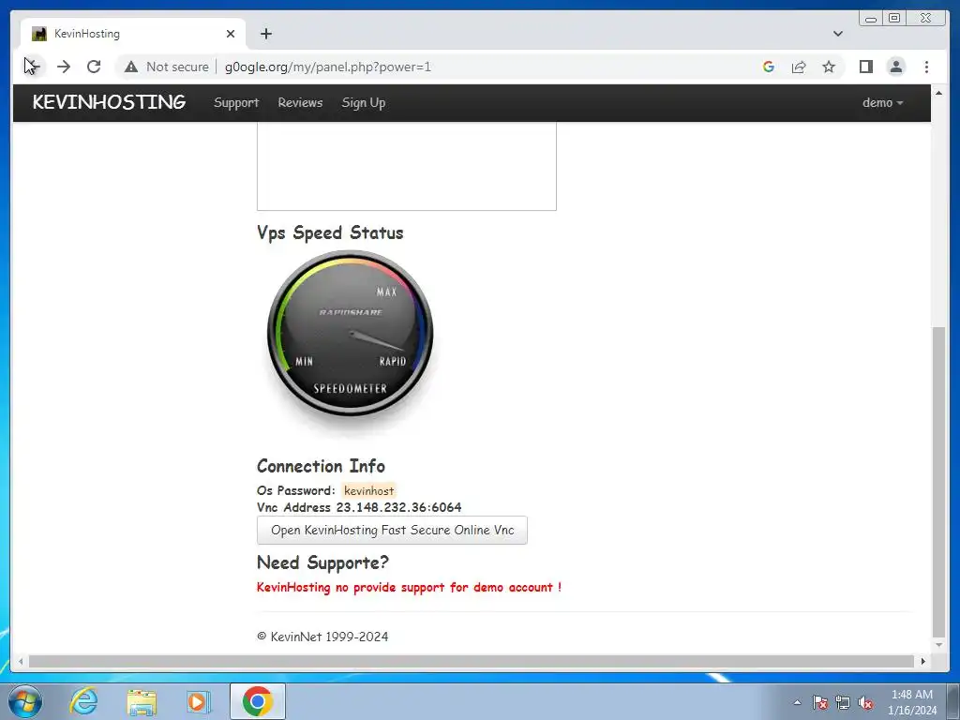Bookmark this page with star icon

click(x=829, y=67)
